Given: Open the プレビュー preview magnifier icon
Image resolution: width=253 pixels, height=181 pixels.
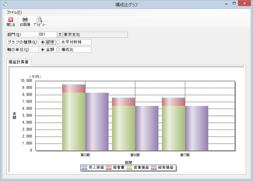Looking at the screenshot, I should 39,20.
